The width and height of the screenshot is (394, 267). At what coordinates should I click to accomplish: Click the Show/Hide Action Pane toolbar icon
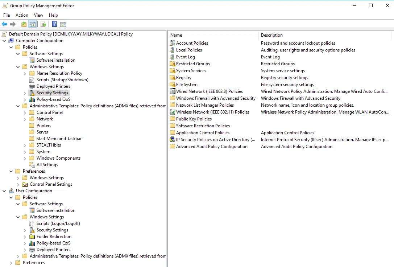click(63, 24)
